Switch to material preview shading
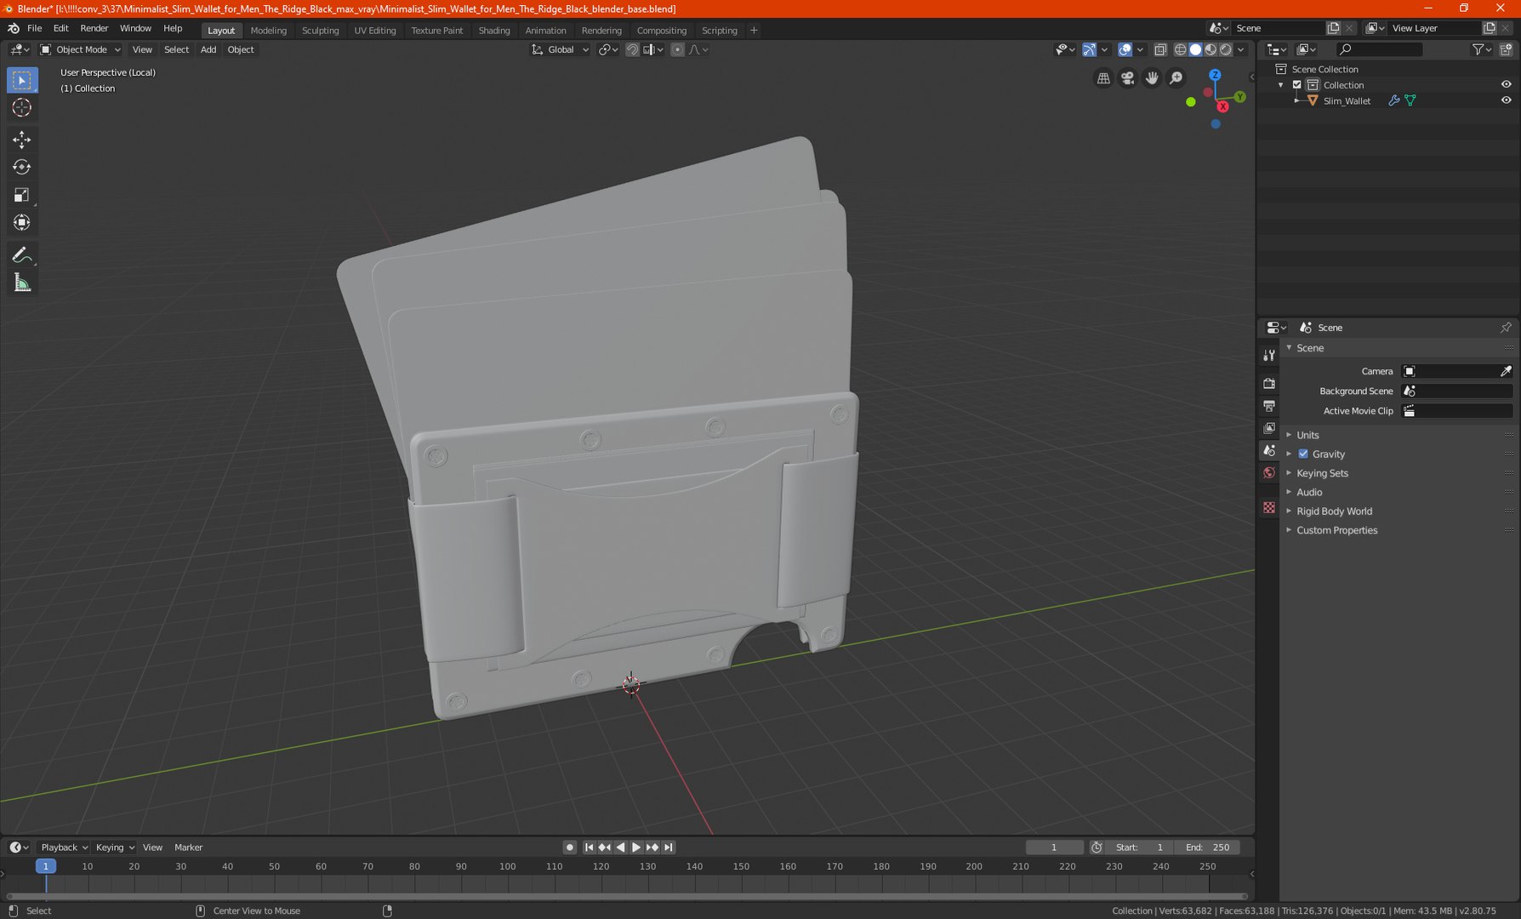 pyautogui.click(x=1211, y=49)
